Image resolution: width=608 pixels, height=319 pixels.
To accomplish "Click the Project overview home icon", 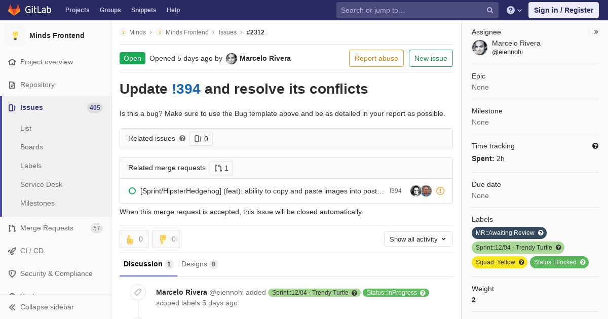I will point(12,62).
